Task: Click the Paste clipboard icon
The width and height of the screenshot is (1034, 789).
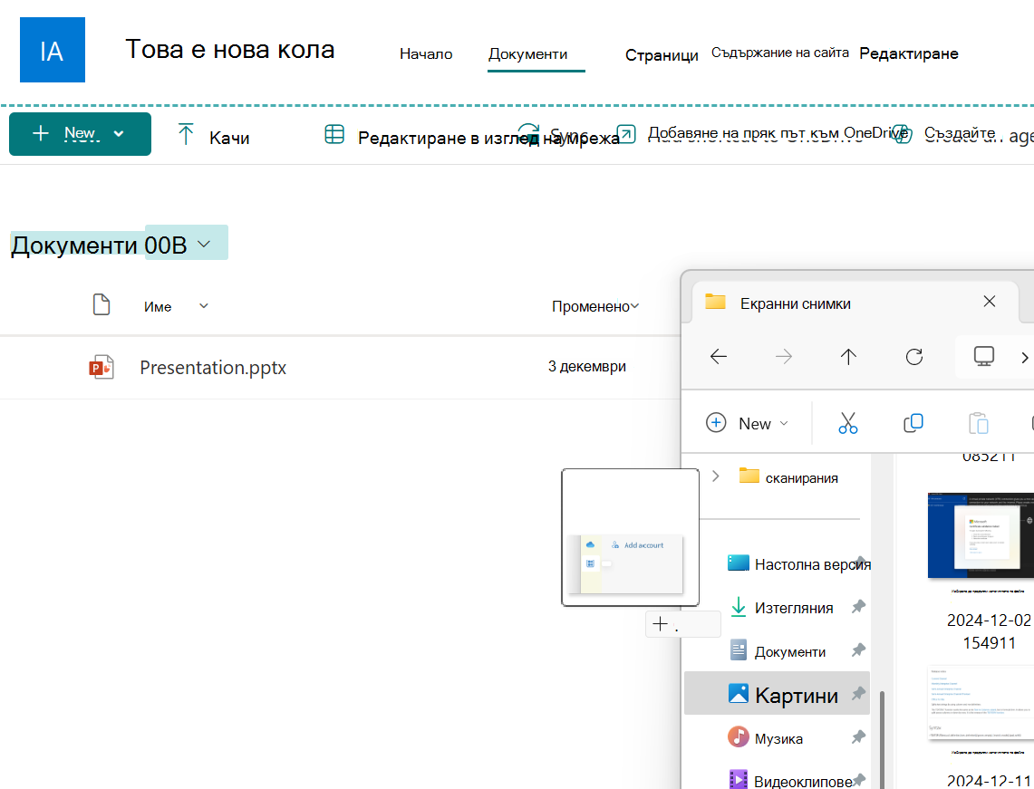Action: coord(979,423)
